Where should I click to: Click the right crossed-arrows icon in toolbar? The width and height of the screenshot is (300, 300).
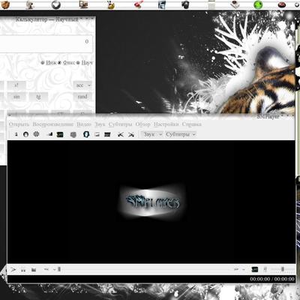coord(131,135)
